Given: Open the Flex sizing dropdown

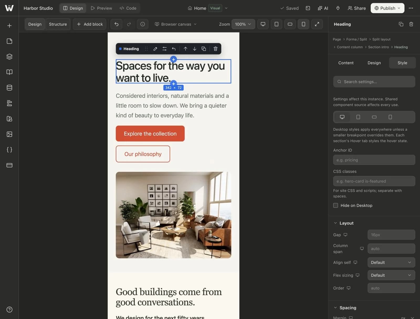Looking at the screenshot, I should tap(391, 275).
